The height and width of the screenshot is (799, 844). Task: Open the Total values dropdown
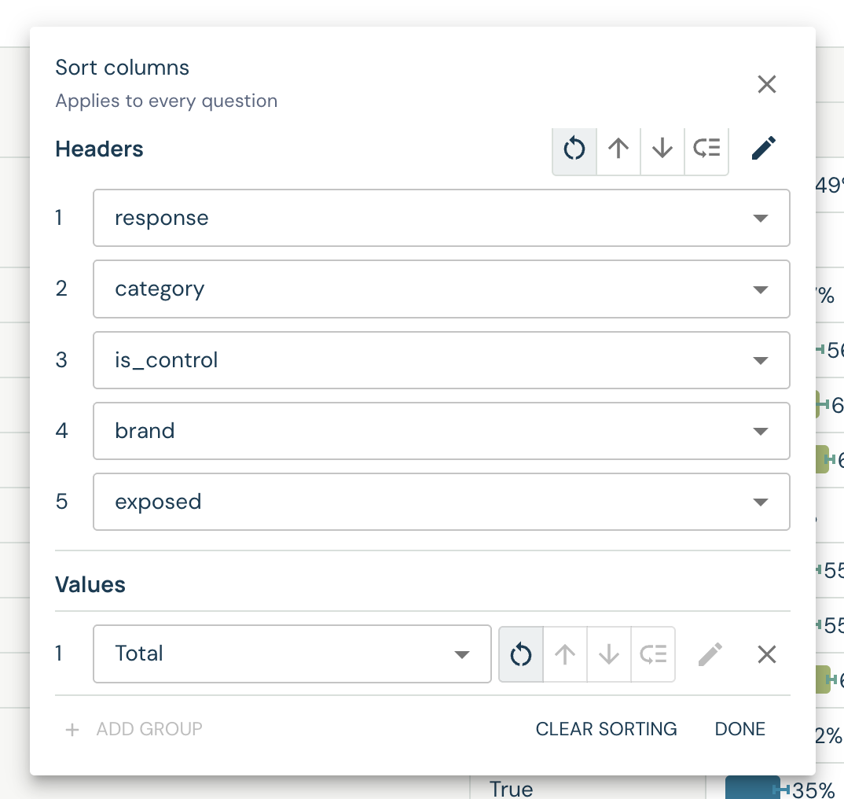tap(292, 654)
